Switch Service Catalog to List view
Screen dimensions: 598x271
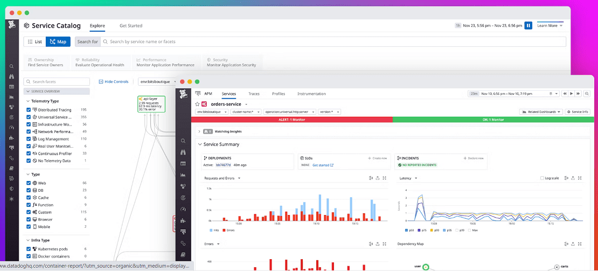[34, 41]
